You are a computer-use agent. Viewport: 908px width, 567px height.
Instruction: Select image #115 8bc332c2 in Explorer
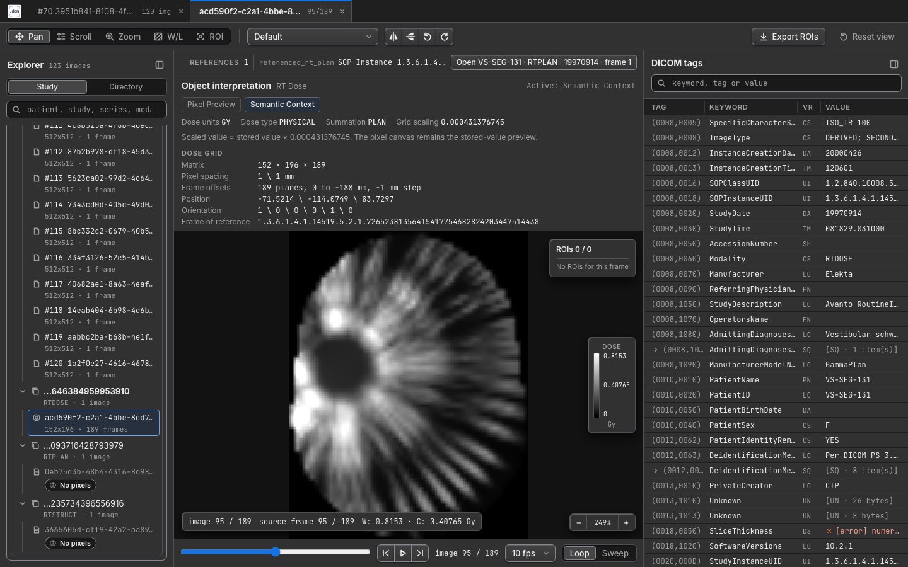tap(93, 237)
